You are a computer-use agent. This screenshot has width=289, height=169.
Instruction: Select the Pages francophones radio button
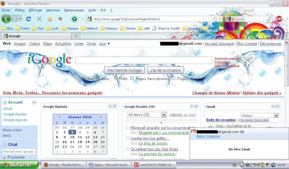pos(132,78)
